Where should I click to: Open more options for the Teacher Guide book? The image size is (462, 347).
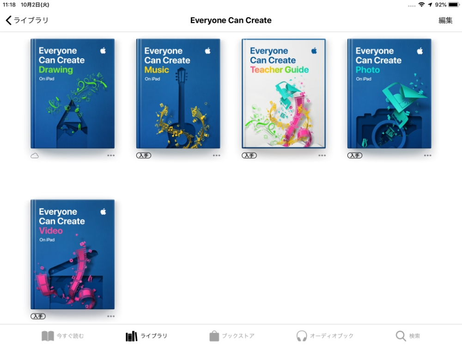322,155
